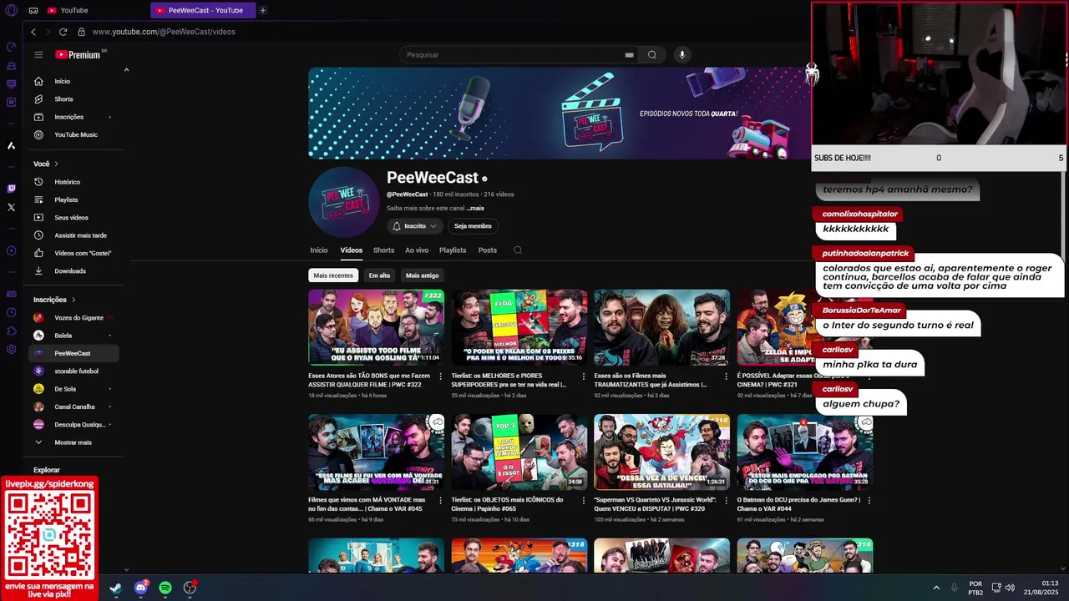This screenshot has height=601, width=1069.
Task: Open Steam from the taskbar
Action: [115, 588]
